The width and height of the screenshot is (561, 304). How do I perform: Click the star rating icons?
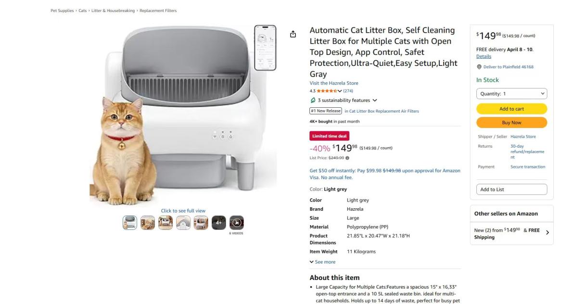pos(326,91)
